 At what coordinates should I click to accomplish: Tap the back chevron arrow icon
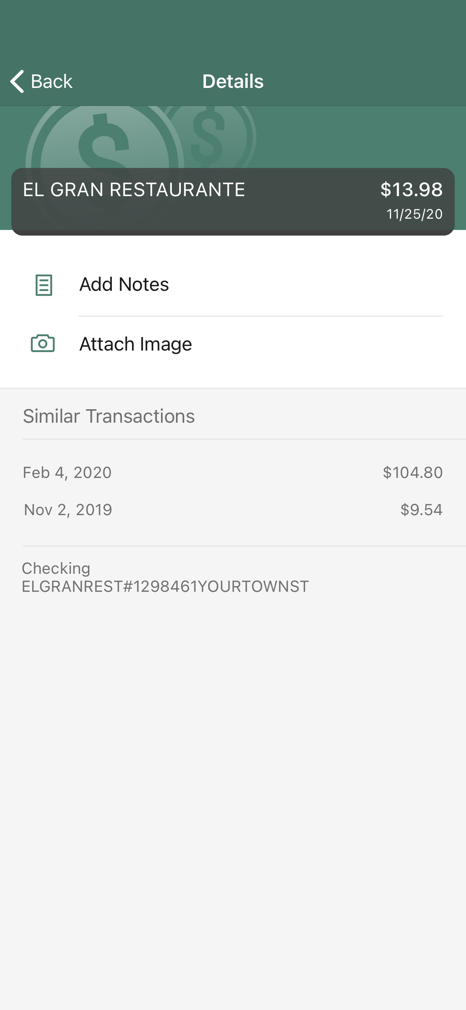[17, 81]
